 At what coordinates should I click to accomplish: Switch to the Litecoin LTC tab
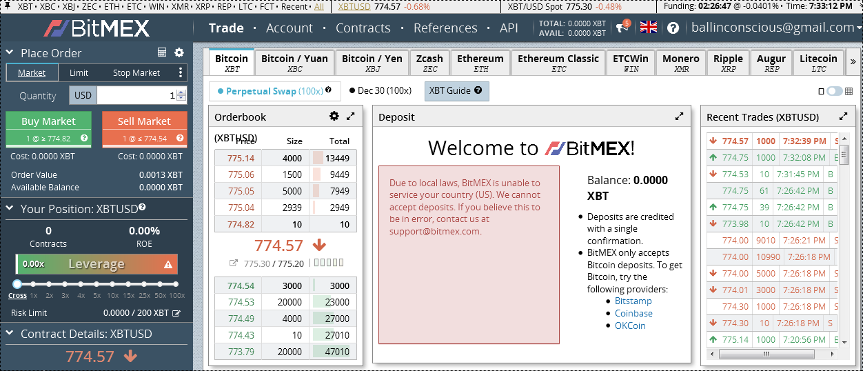(818, 63)
